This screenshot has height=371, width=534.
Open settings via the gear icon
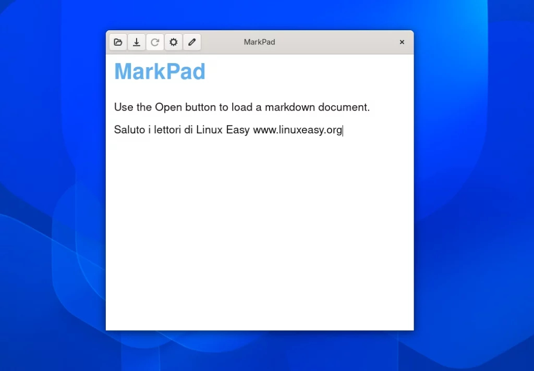(x=173, y=42)
